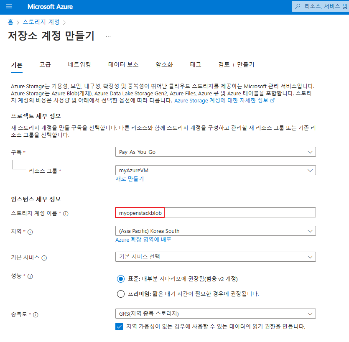Viewport: 349px width, 342px height.
Task: Show info tooltip for 성능
Action: (x=30, y=276)
